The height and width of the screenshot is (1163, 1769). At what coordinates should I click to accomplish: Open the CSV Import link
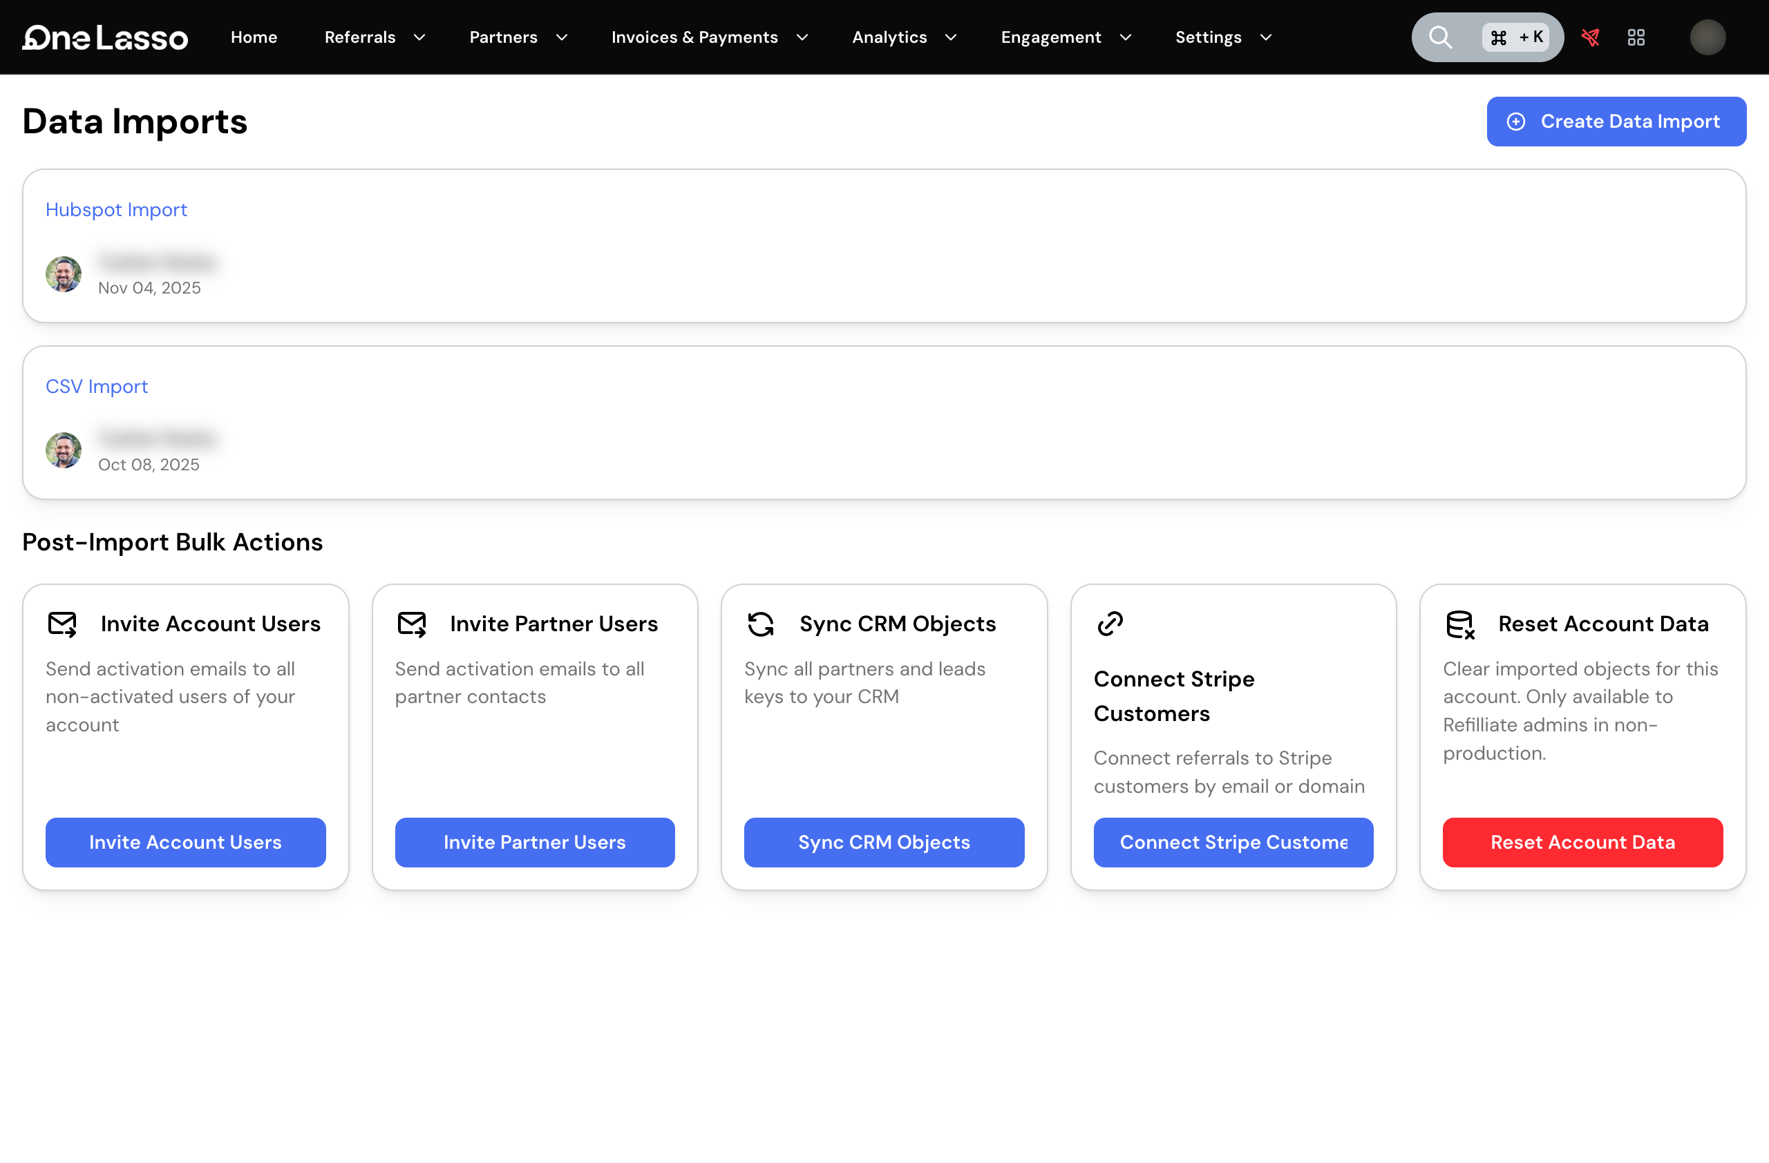(97, 387)
